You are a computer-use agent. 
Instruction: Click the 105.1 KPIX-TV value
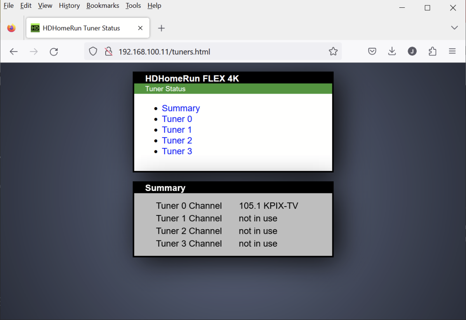click(269, 206)
